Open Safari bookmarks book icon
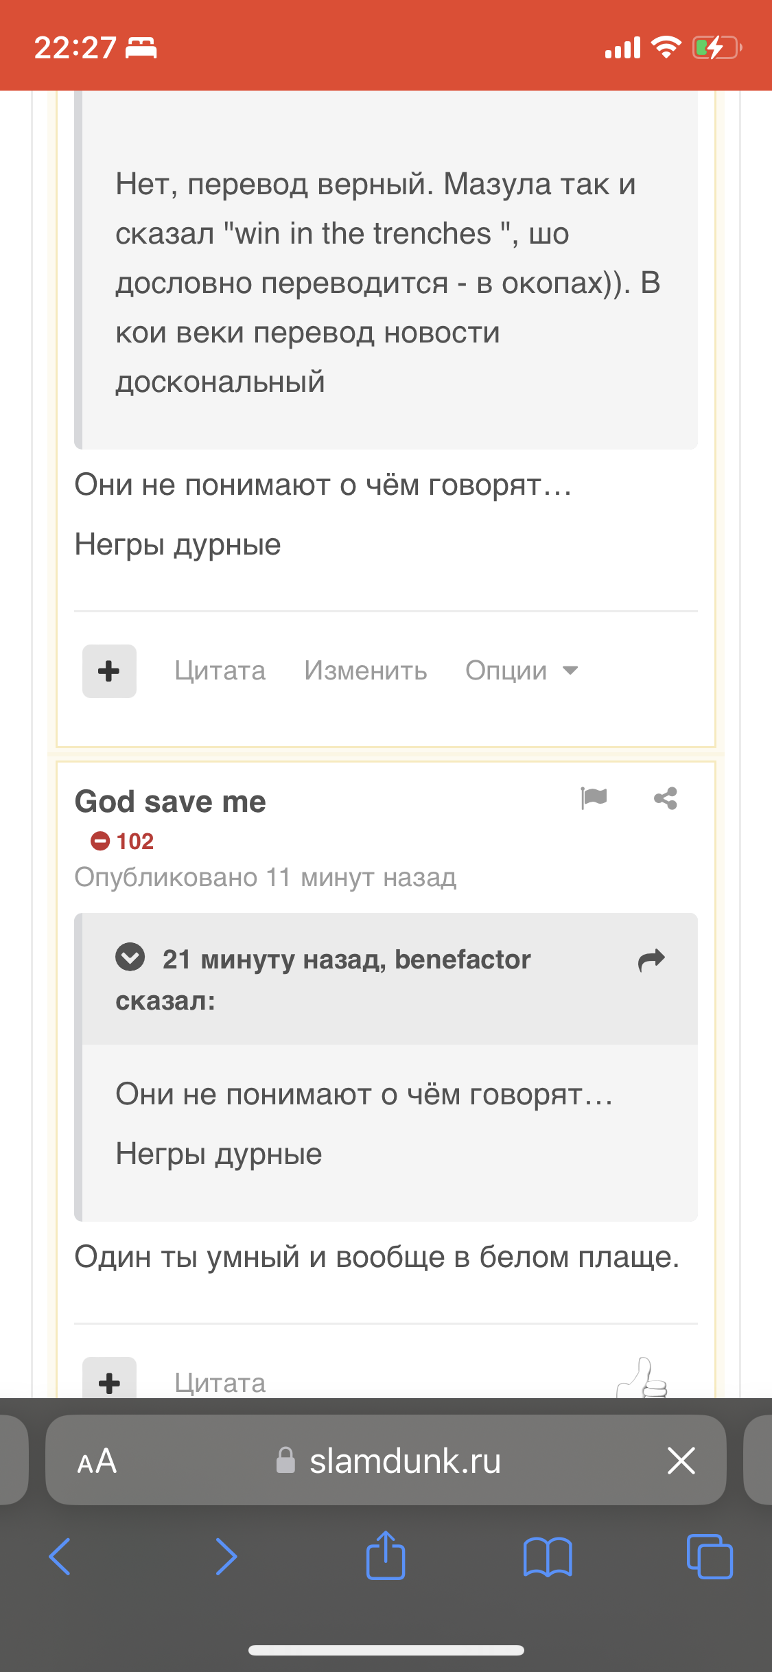Viewport: 772px width, 1672px height. point(547,1557)
